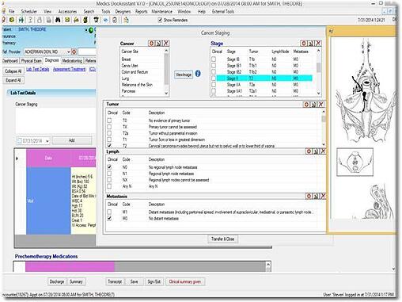Toggle the Show Reminders checkbox

pyautogui.click(x=160, y=20)
